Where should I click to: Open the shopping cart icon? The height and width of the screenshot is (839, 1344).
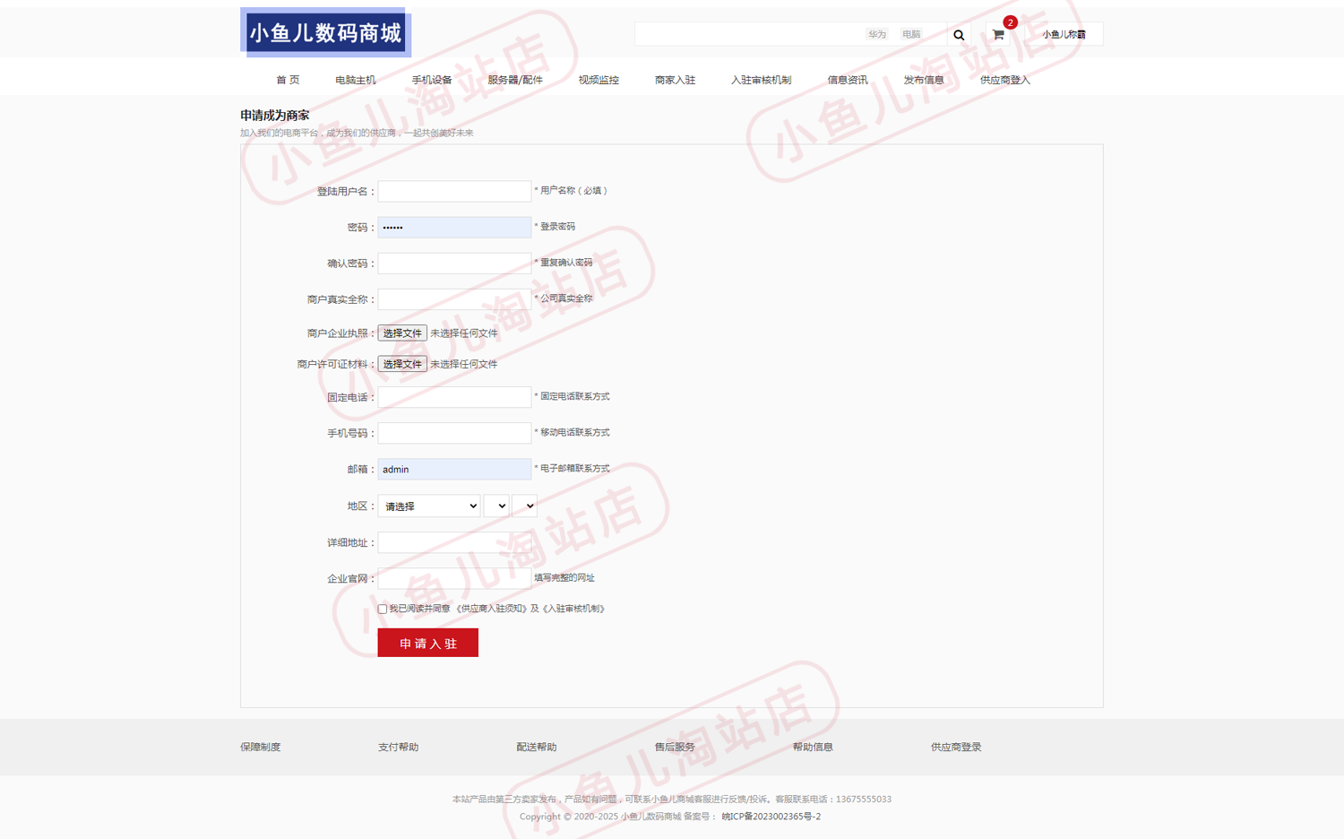997,35
